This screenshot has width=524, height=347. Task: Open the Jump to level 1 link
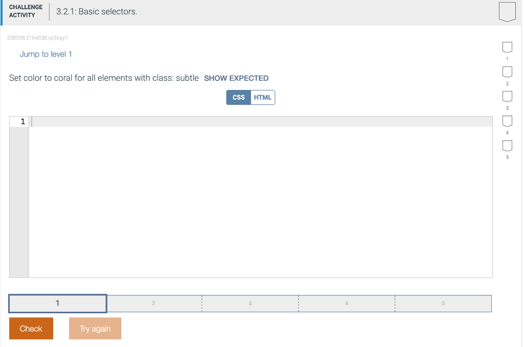[x=46, y=54]
